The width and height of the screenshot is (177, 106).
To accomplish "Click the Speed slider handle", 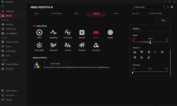I will point(150,43).
